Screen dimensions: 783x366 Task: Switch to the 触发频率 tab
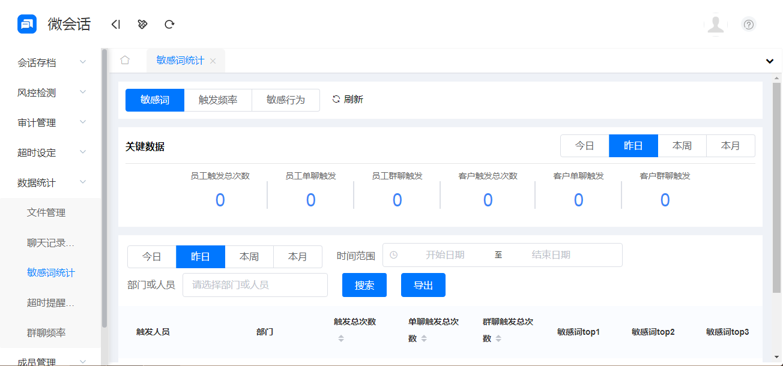218,100
